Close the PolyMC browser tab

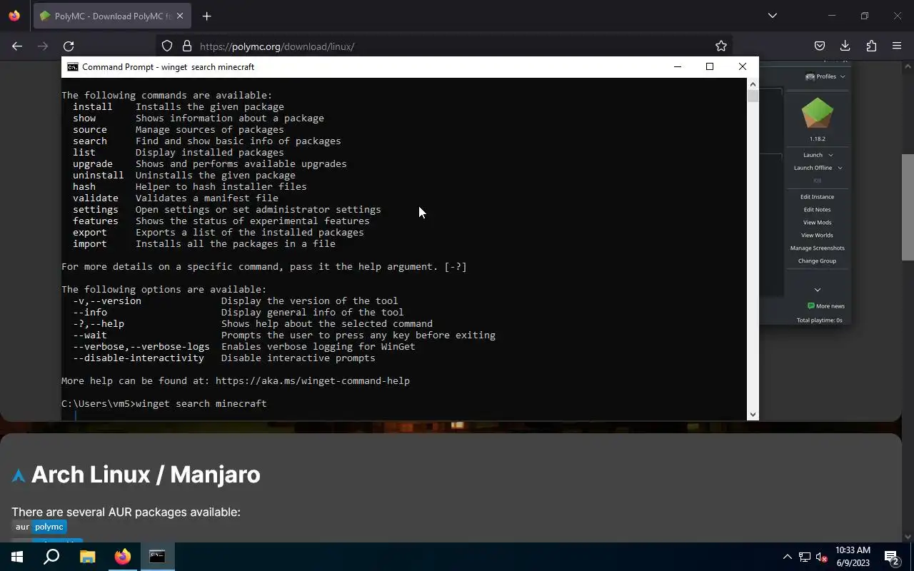point(180,16)
